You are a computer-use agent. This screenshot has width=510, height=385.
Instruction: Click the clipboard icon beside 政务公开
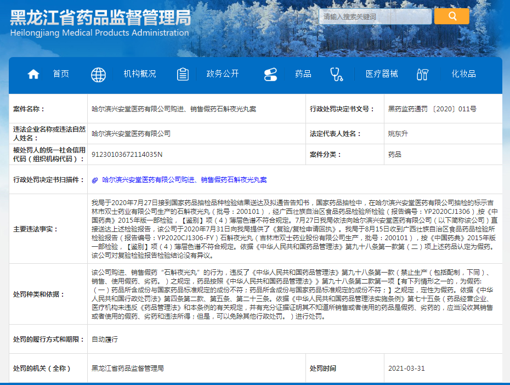click(183, 75)
